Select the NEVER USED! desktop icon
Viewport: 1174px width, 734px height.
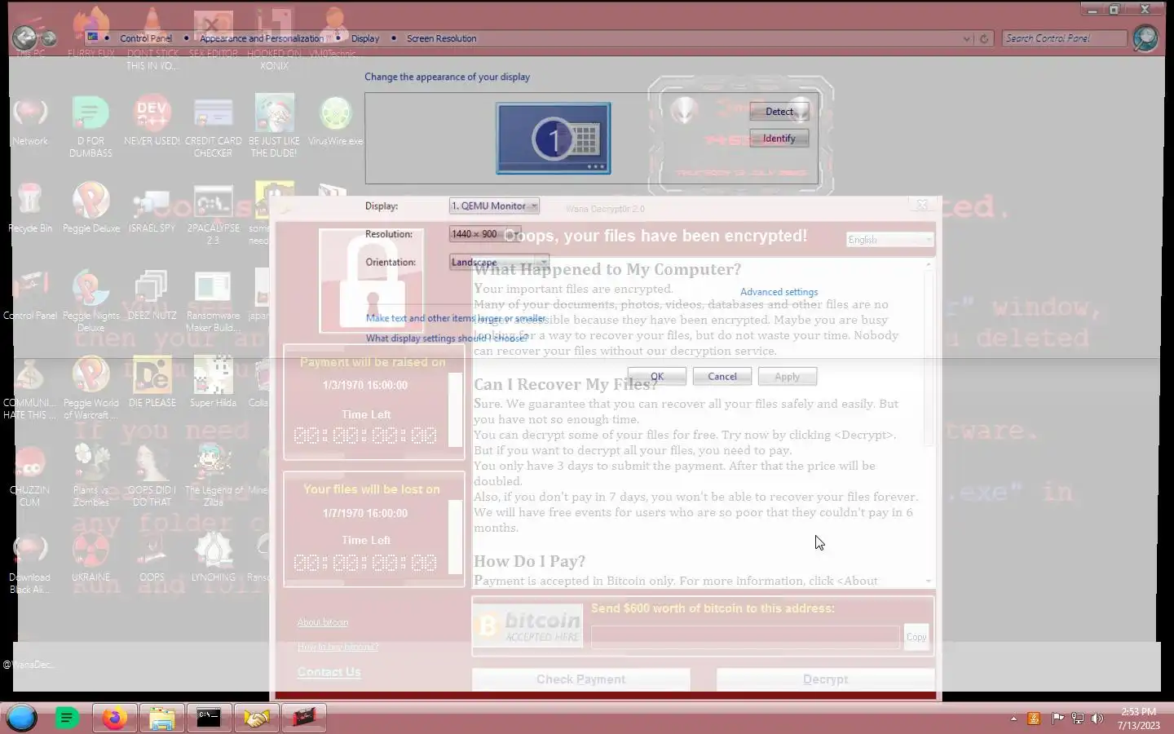(x=152, y=121)
